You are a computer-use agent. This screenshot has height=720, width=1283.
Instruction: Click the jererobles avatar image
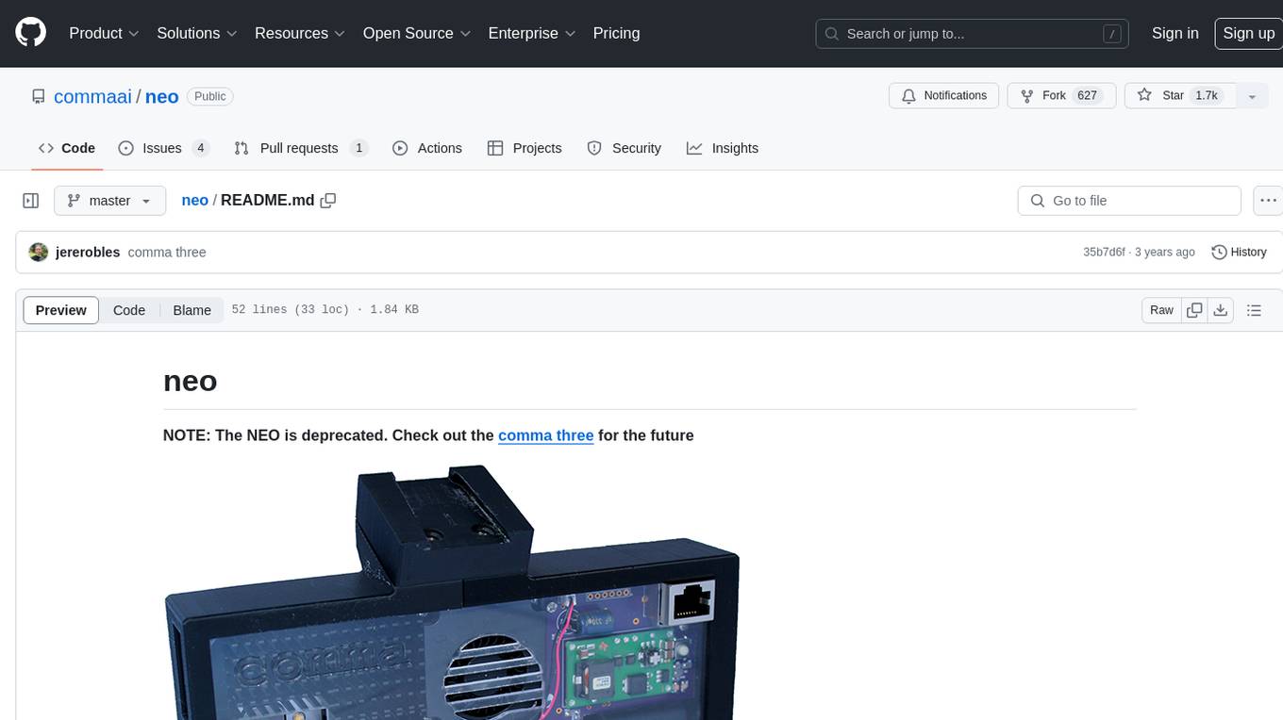[39, 252]
